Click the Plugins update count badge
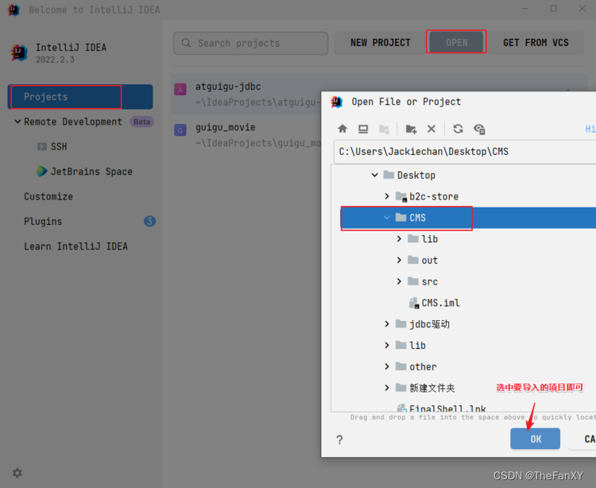 (x=149, y=221)
